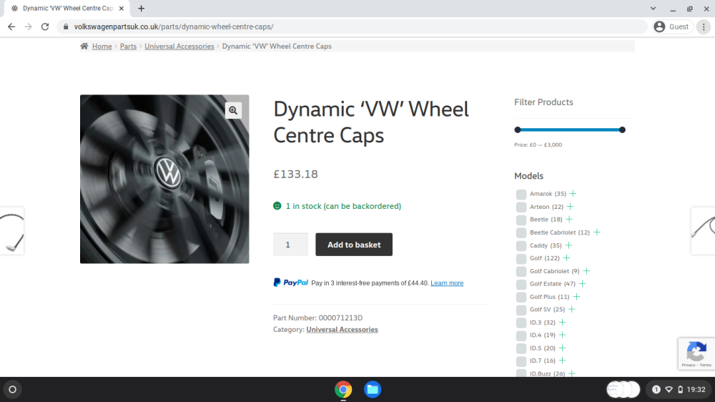Click the clock showing 19:32

pyautogui.click(x=696, y=389)
